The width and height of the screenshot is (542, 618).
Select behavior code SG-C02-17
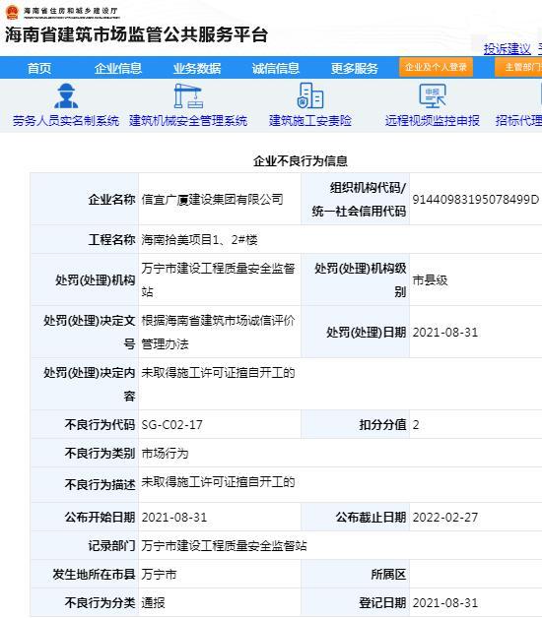(x=172, y=425)
